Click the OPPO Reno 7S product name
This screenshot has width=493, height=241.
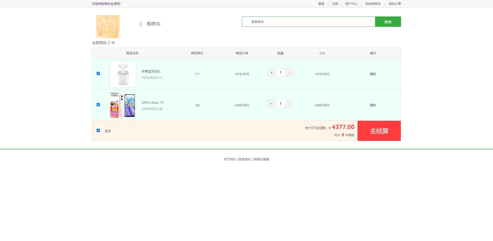coord(152,103)
